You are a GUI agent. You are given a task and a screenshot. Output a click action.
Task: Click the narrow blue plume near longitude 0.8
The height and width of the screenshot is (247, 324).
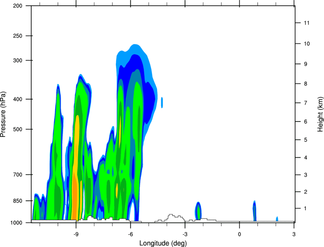coord(255,211)
